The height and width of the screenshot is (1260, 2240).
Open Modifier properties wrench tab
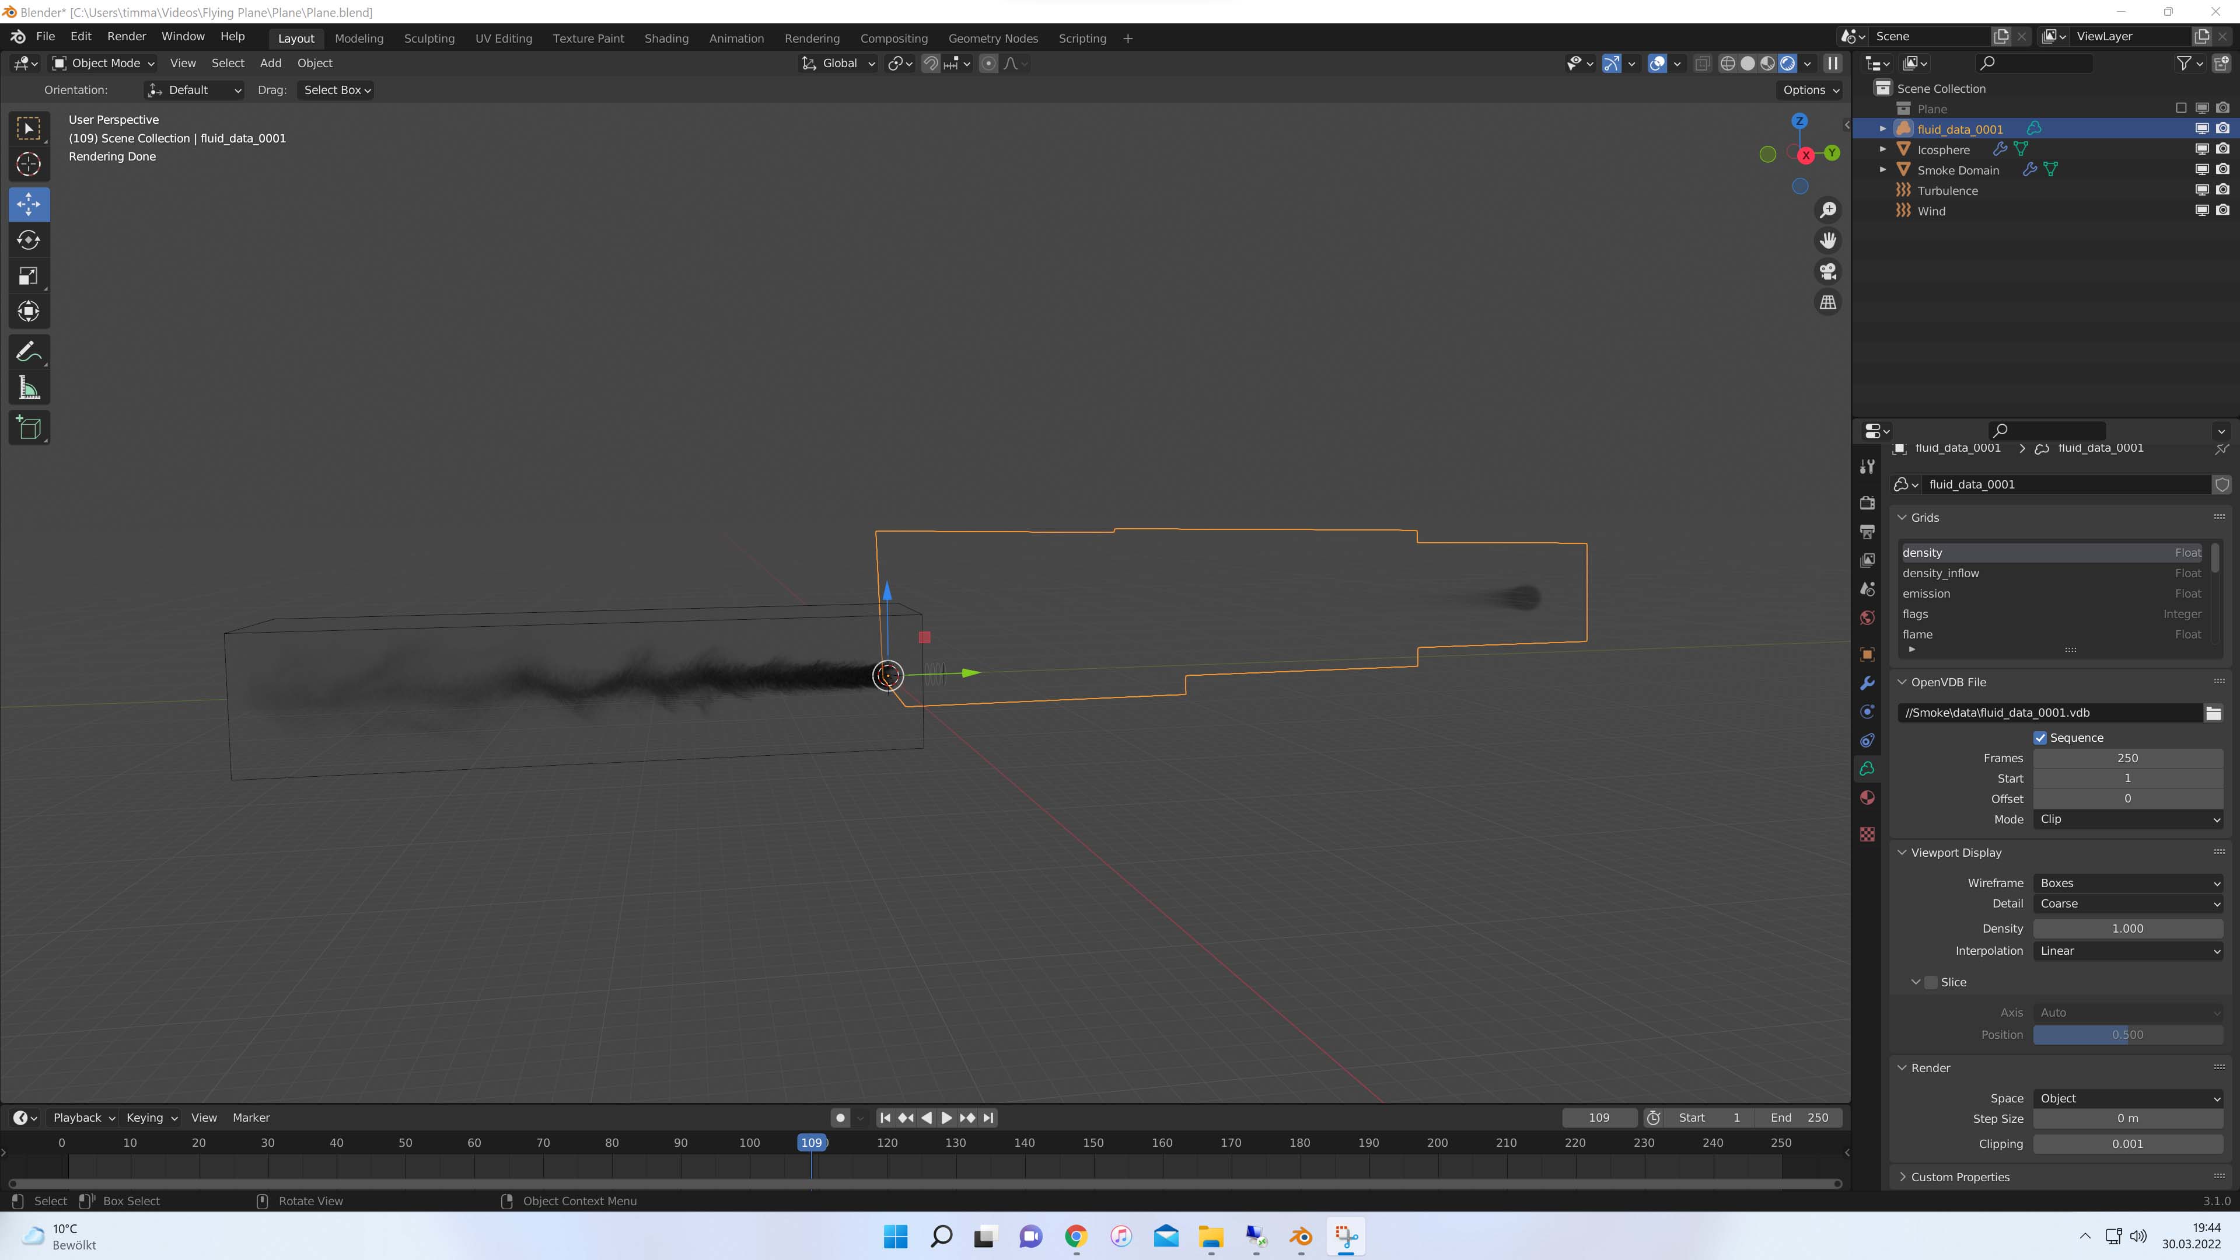1867,683
